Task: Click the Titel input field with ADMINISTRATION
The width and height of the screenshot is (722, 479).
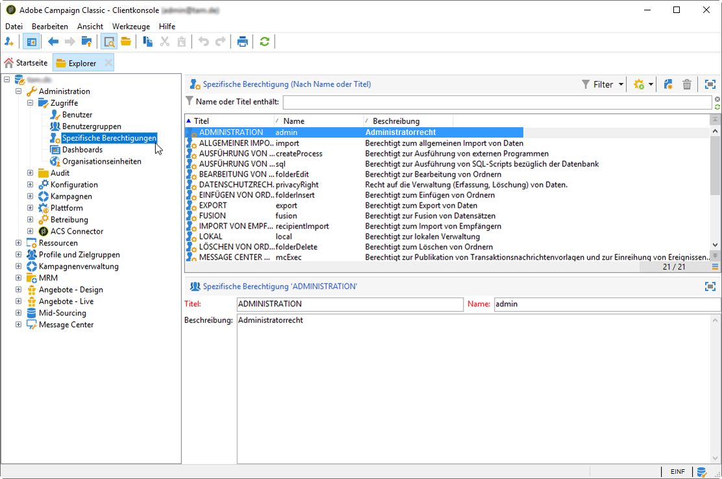Action: (x=350, y=304)
